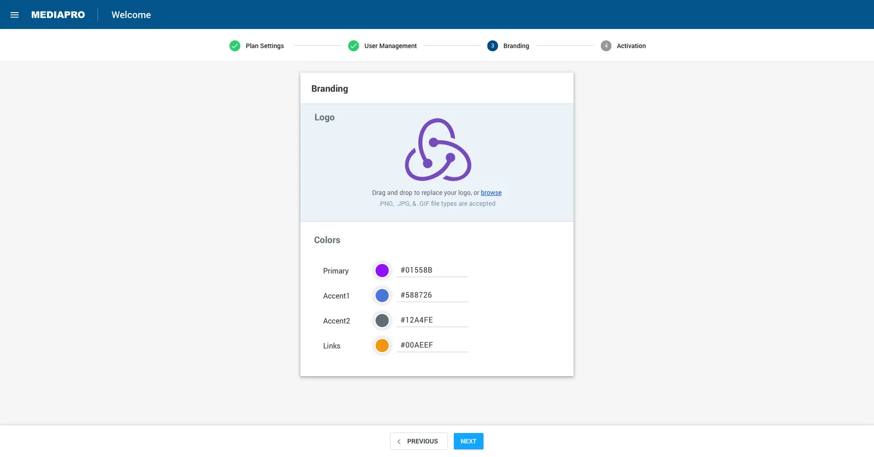This screenshot has width=874, height=457.
Task: Click the NEXT button
Action: pyautogui.click(x=469, y=441)
